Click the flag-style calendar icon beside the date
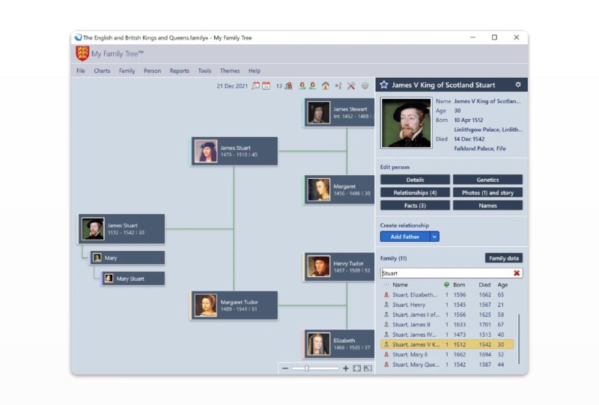Viewport: 599px width, 405px height. [x=255, y=86]
